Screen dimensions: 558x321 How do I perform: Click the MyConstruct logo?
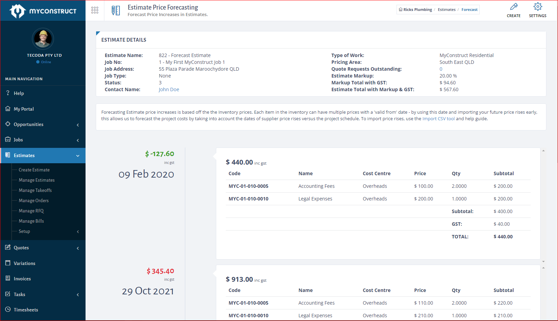[x=43, y=11]
